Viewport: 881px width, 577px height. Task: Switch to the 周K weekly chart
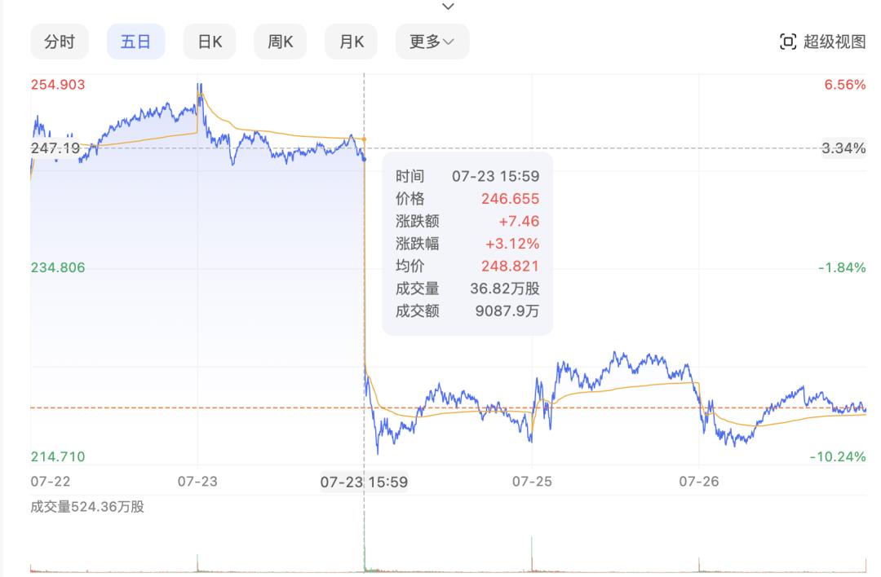[280, 42]
